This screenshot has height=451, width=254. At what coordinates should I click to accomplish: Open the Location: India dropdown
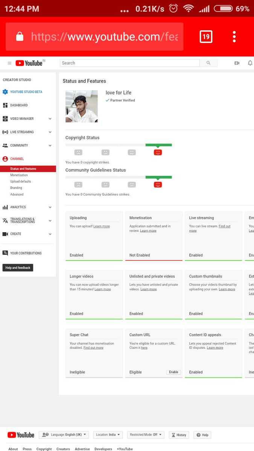[108, 435]
